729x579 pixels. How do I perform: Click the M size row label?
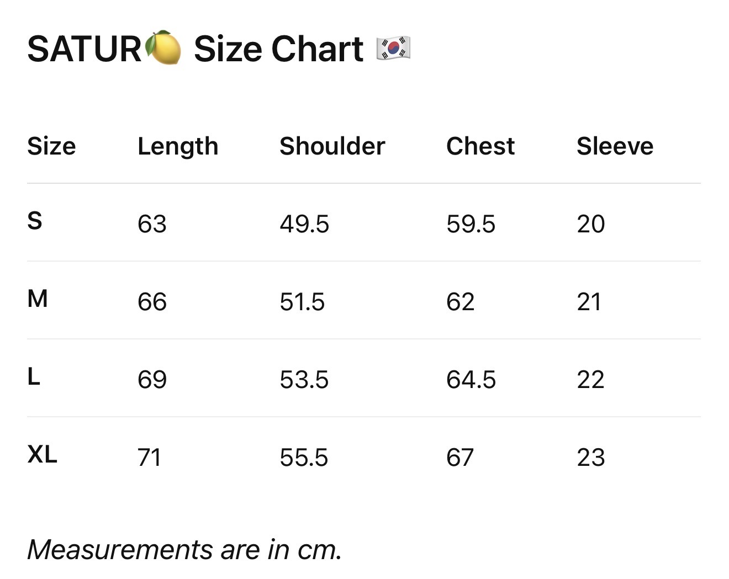coord(38,299)
